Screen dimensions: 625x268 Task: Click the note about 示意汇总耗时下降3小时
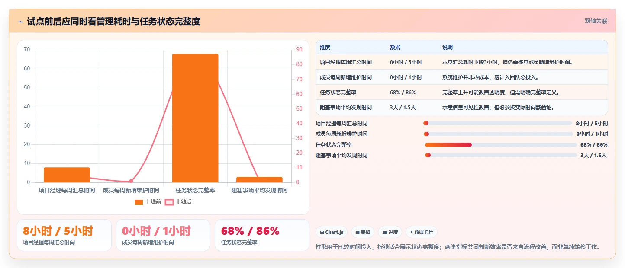[x=507, y=62]
